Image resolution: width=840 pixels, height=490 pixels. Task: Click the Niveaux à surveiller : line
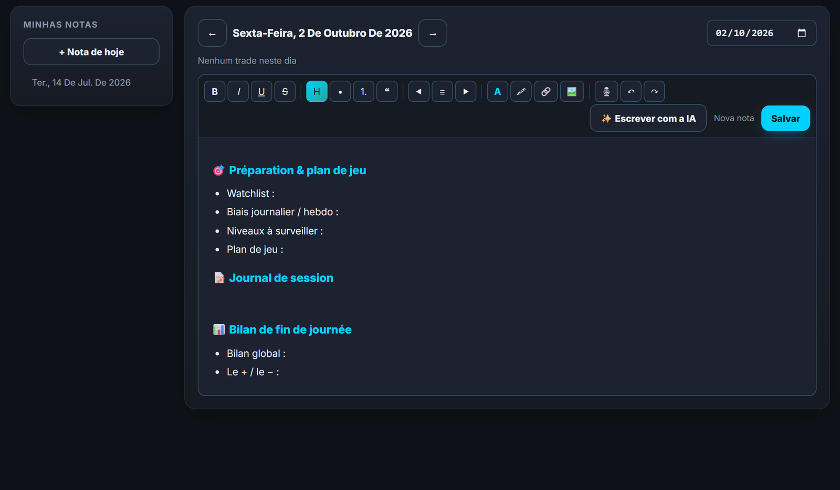(275, 231)
